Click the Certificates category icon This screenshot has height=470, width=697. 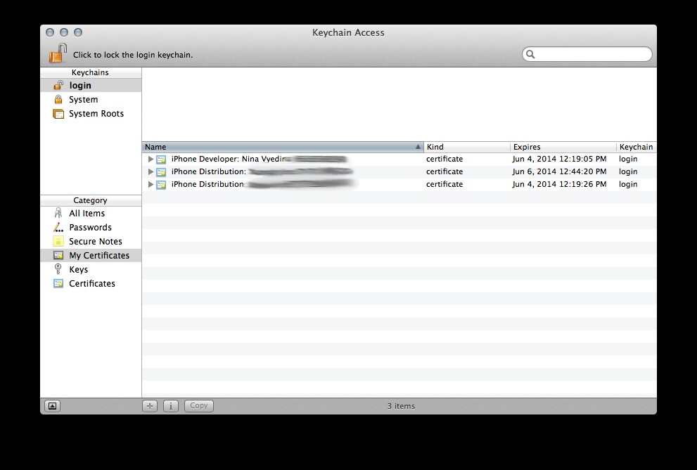point(58,283)
